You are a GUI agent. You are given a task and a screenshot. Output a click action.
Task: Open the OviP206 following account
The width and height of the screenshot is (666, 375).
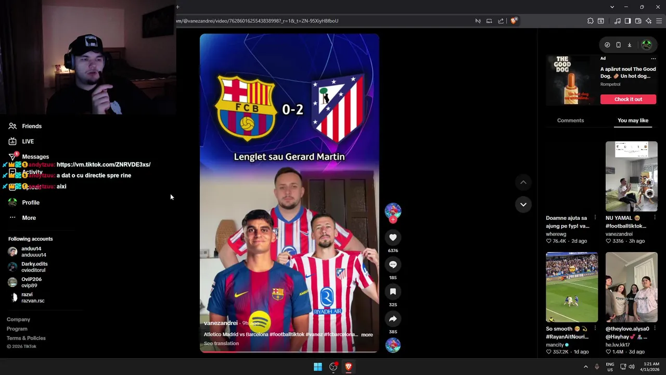click(25, 282)
